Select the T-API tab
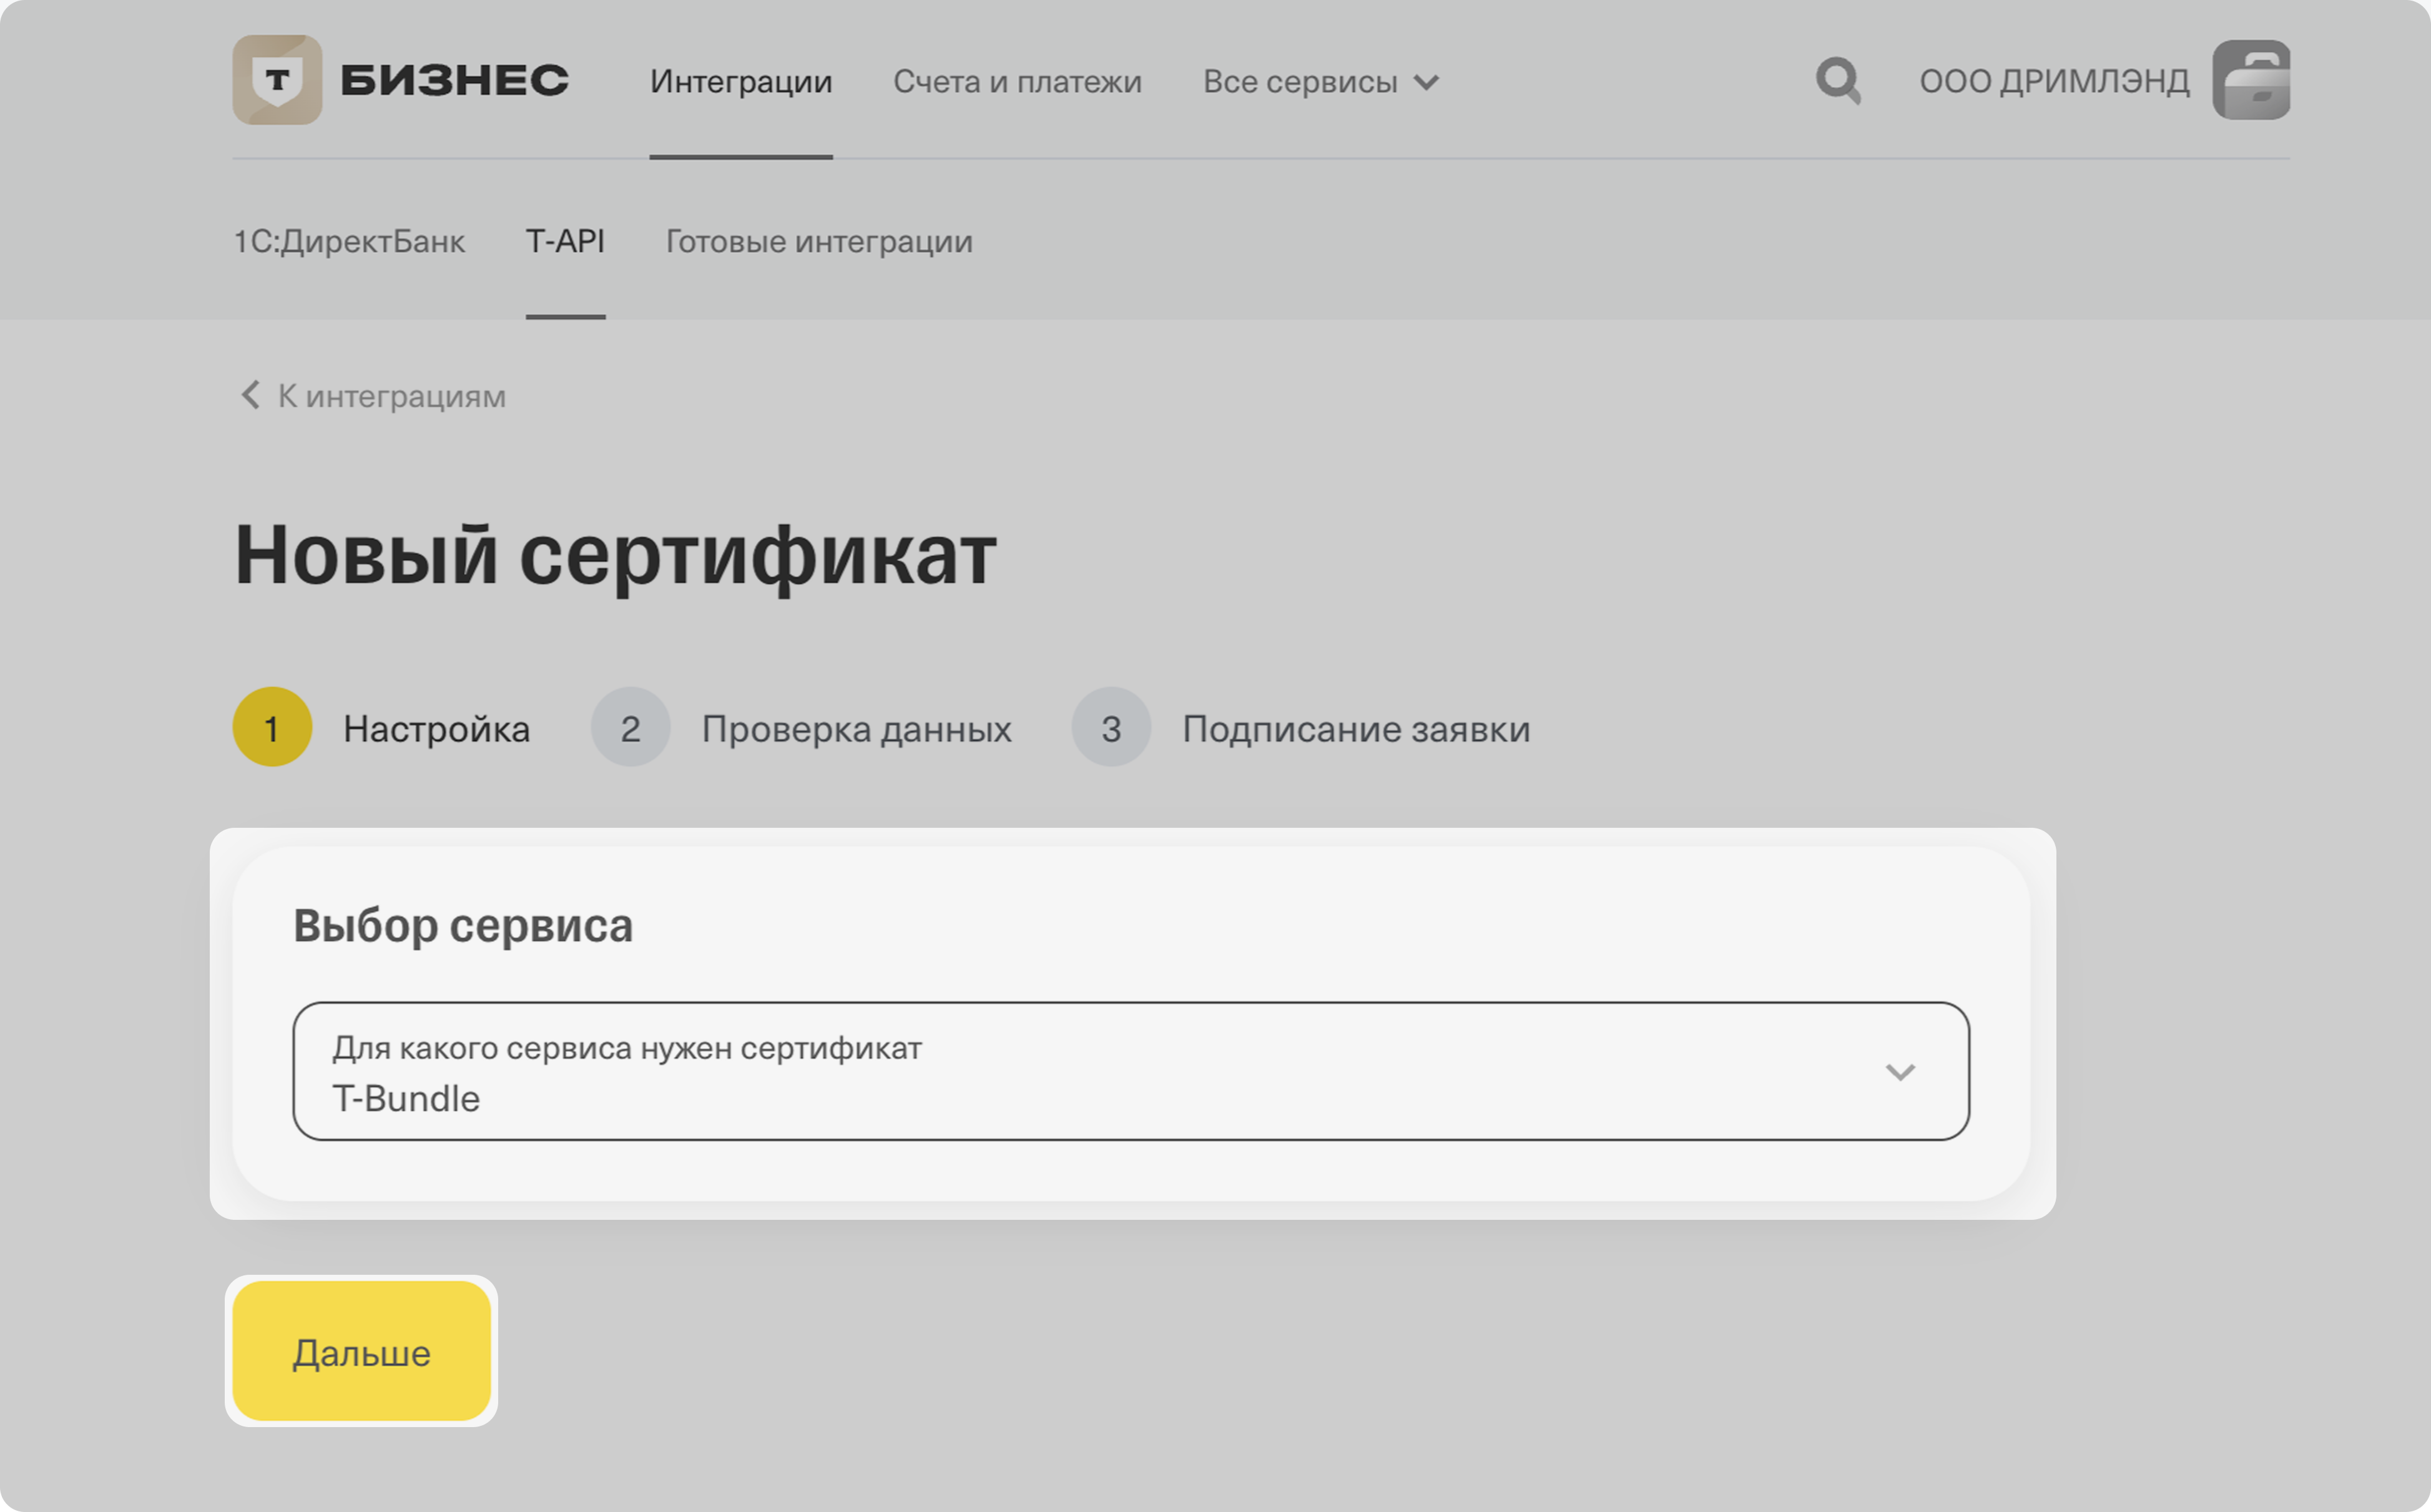 (x=565, y=241)
